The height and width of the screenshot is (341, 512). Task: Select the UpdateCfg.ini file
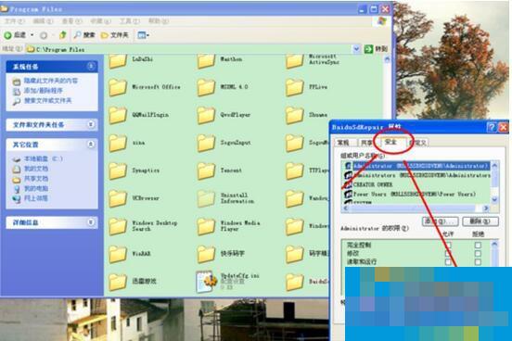tap(228, 282)
